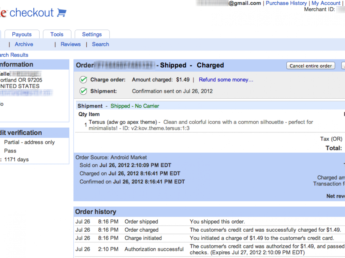Screen dimensions: 345x258
Task: Open Purchase History
Action: pos(286,3)
